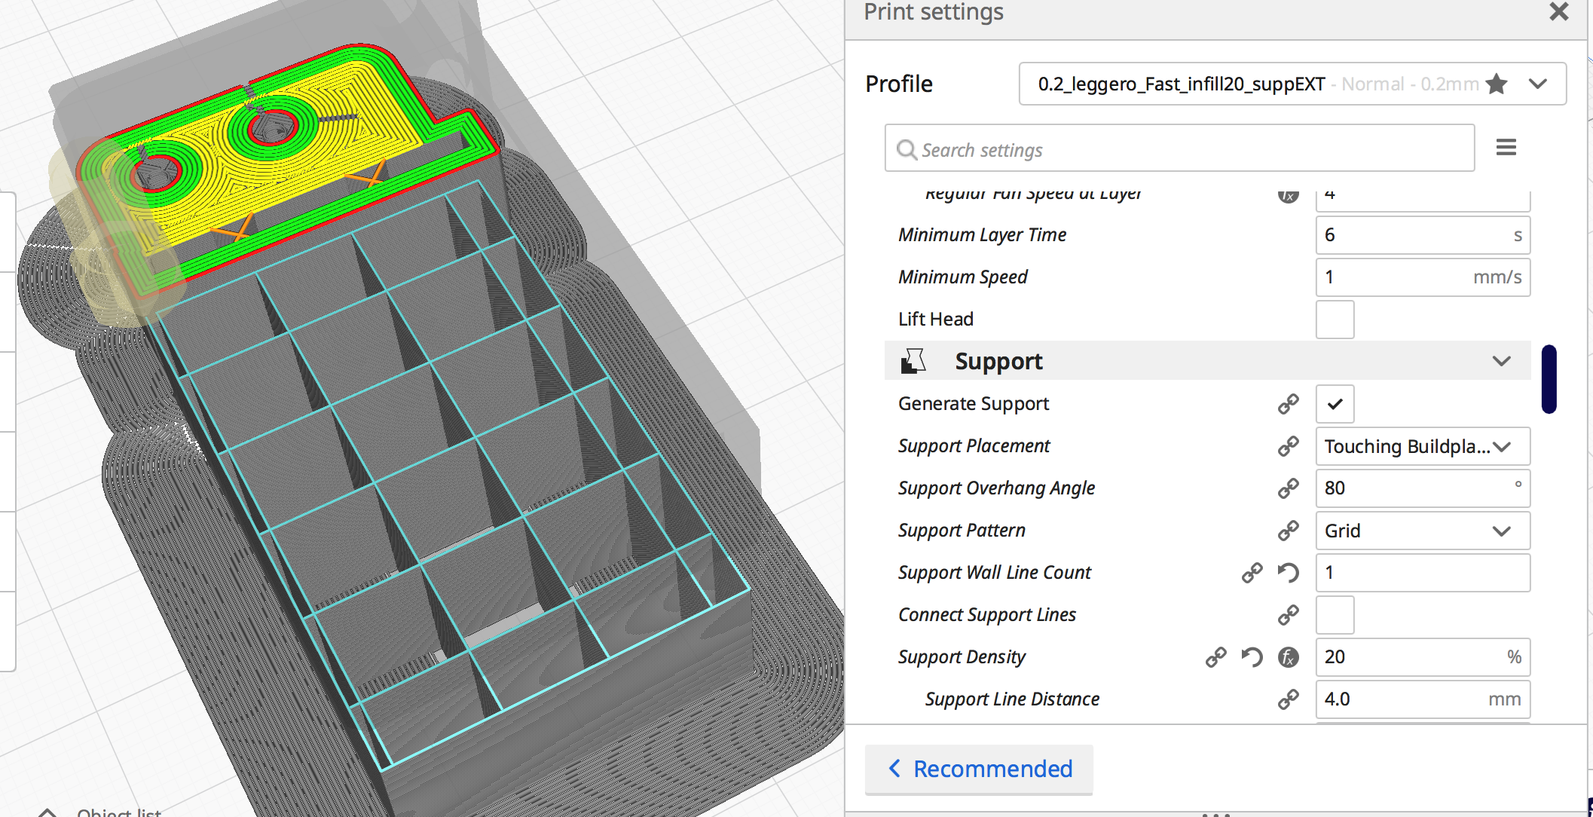Open the Support Pattern Grid dropdown
The height and width of the screenshot is (817, 1593).
tap(1422, 531)
